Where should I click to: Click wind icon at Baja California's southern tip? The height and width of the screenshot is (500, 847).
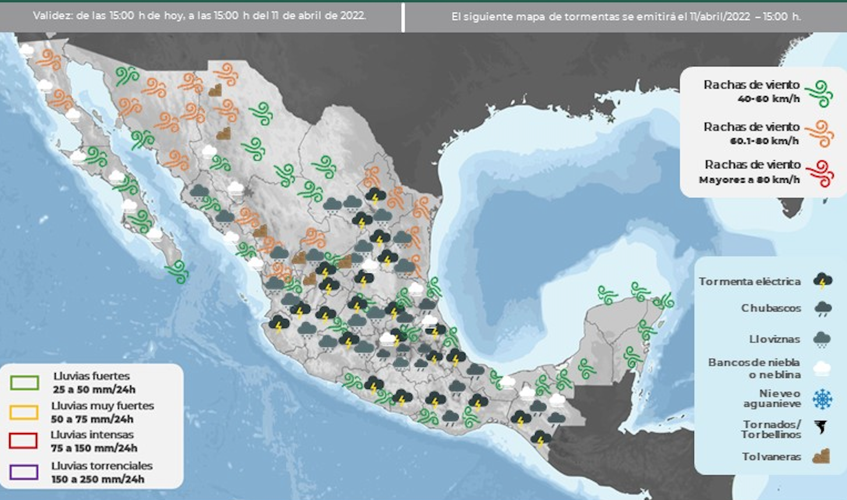tap(177, 271)
